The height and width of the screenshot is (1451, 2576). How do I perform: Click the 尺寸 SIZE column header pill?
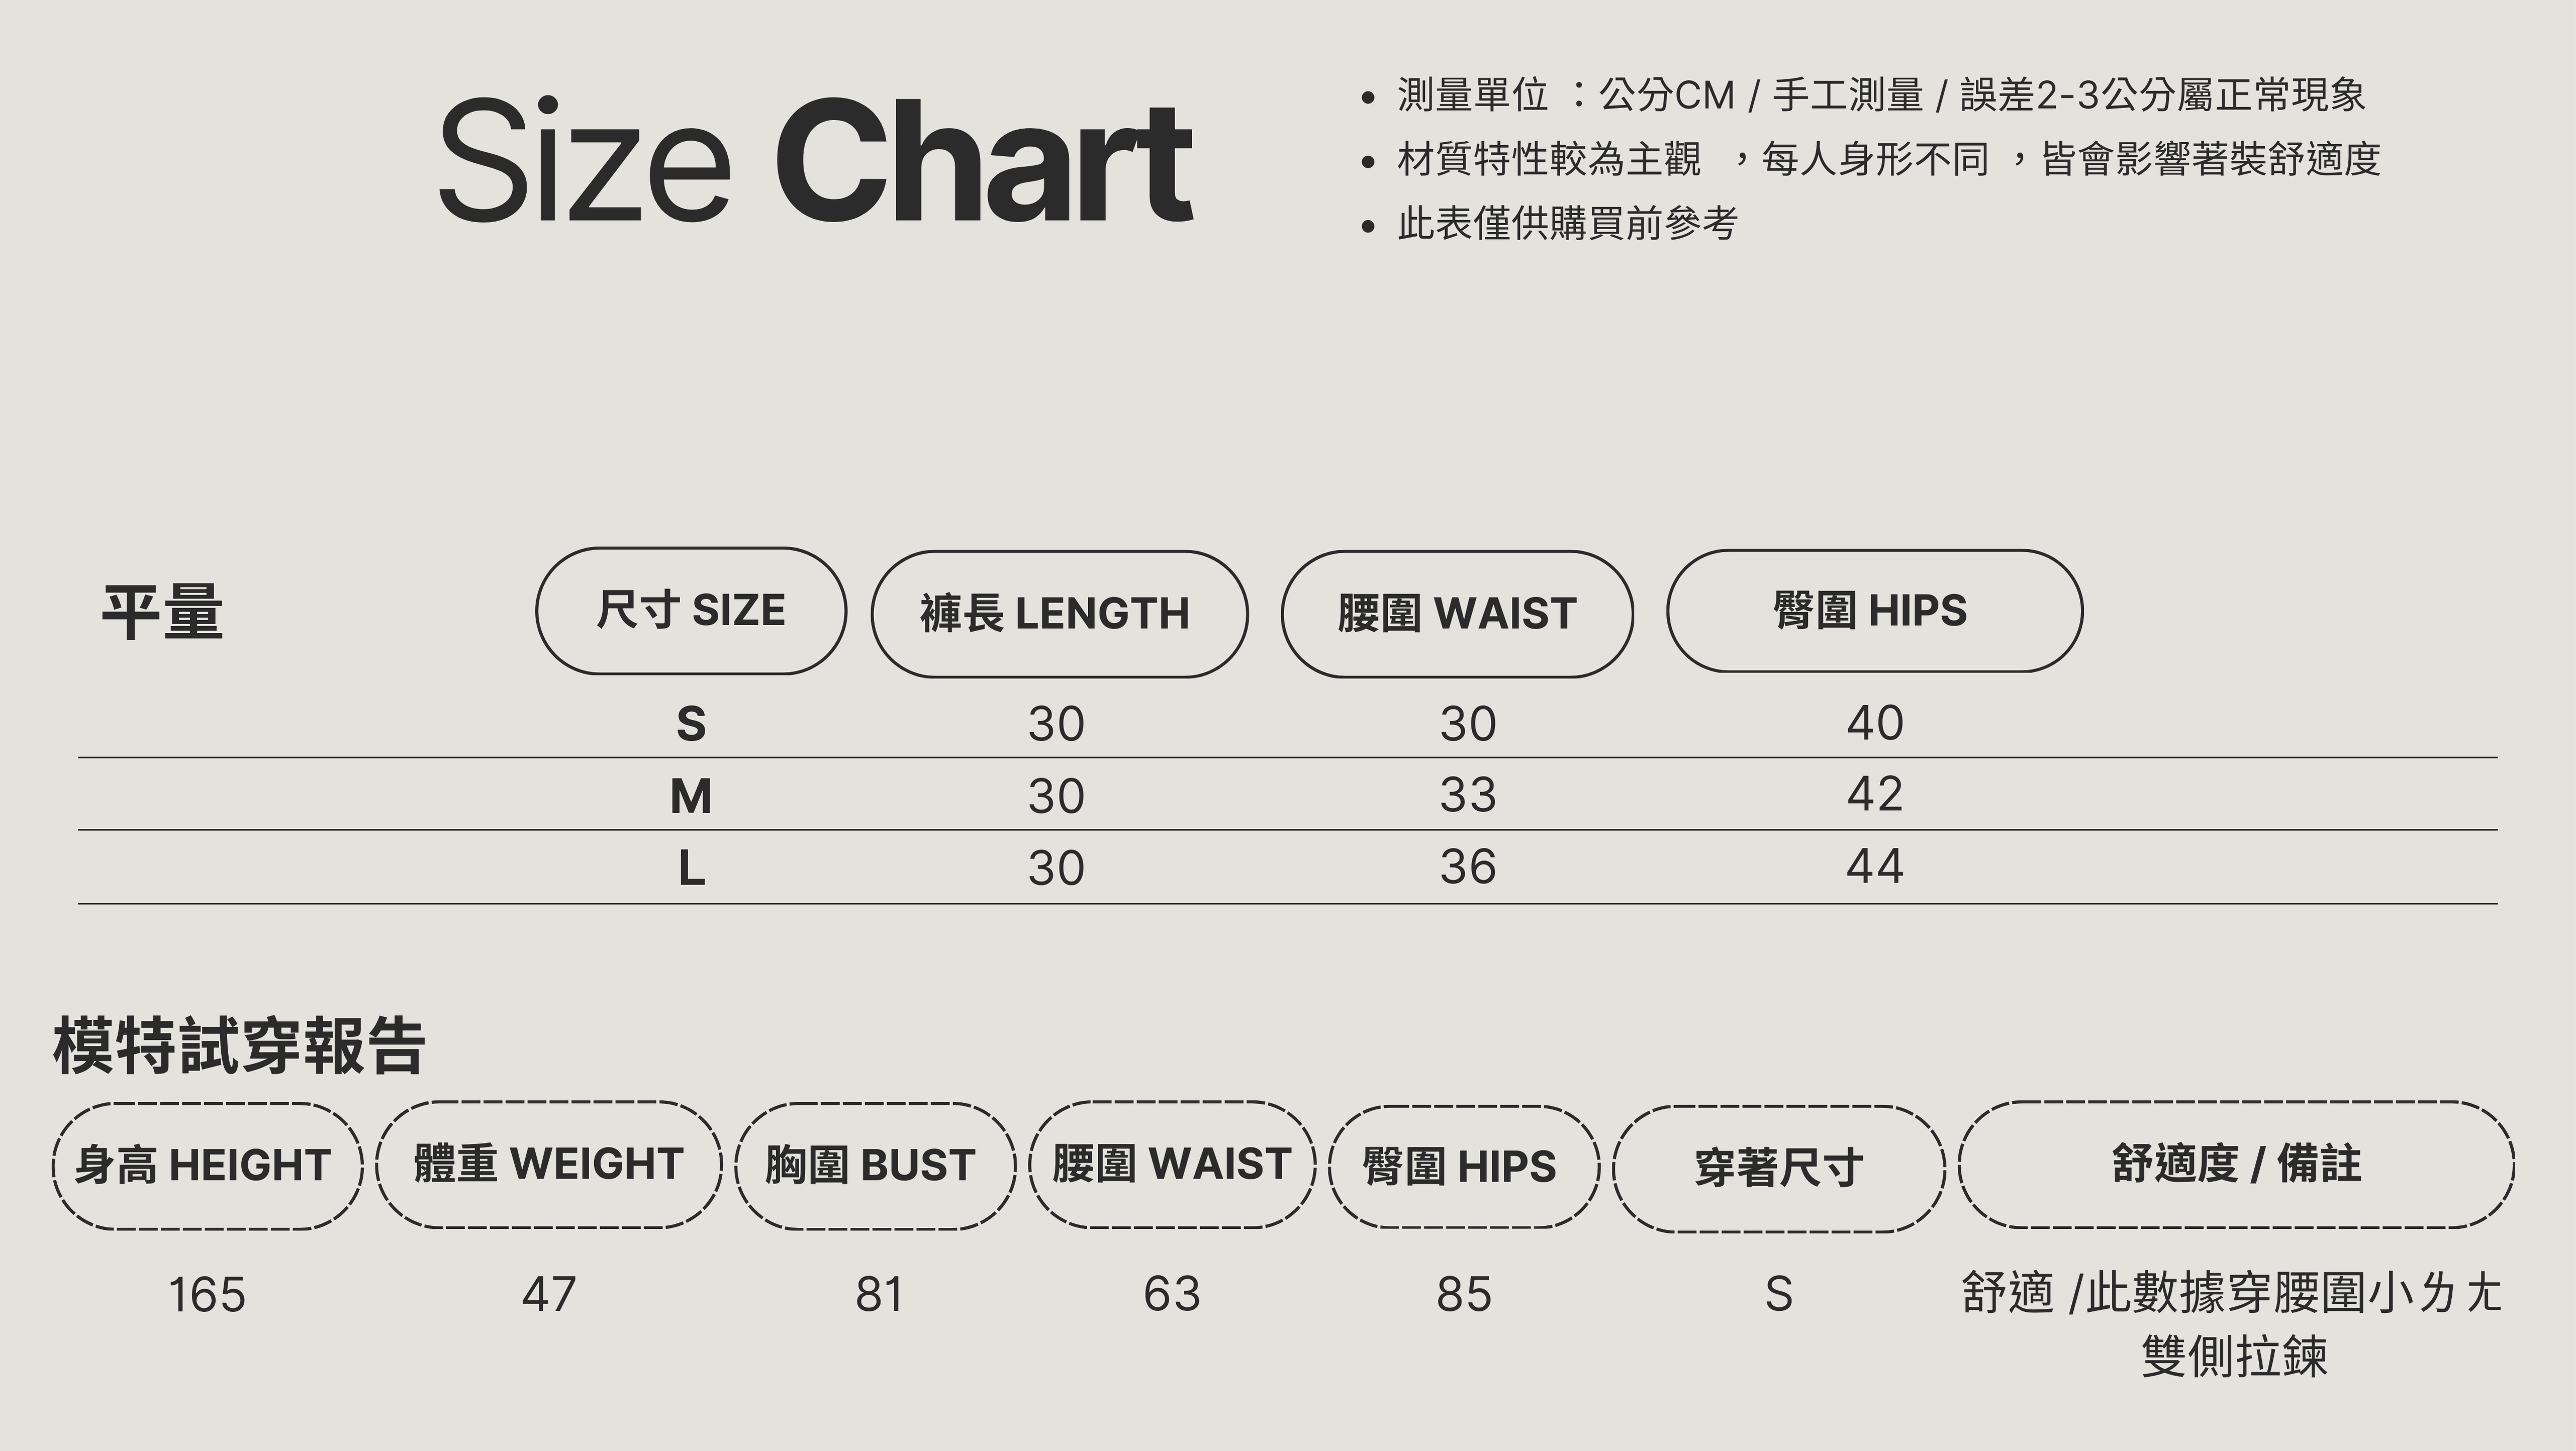point(690,610)
